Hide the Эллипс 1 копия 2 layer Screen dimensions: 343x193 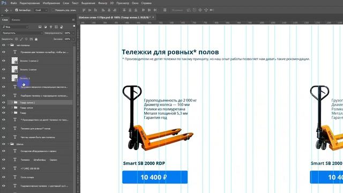4,61
